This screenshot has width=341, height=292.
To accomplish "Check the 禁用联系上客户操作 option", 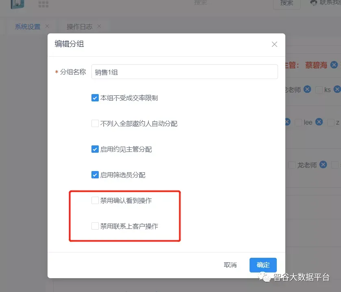I will coord(95,226).
